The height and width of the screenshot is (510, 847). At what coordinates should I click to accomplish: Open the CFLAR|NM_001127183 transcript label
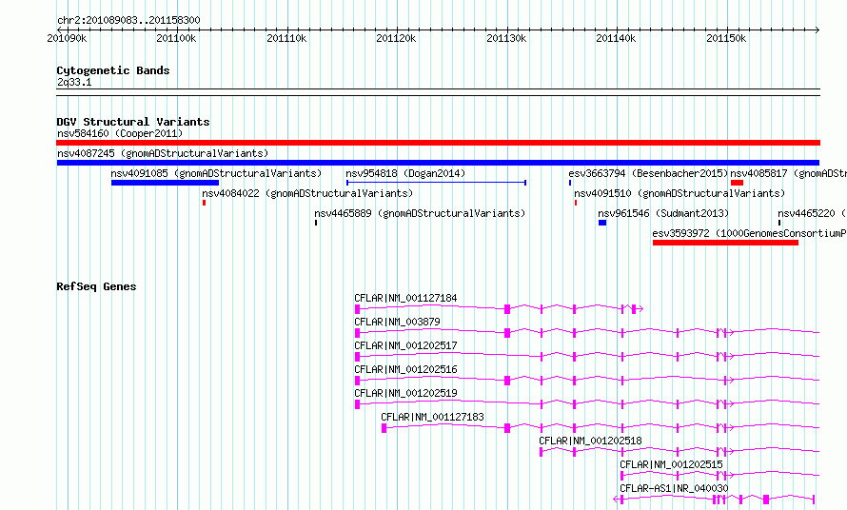pos(432,417)
